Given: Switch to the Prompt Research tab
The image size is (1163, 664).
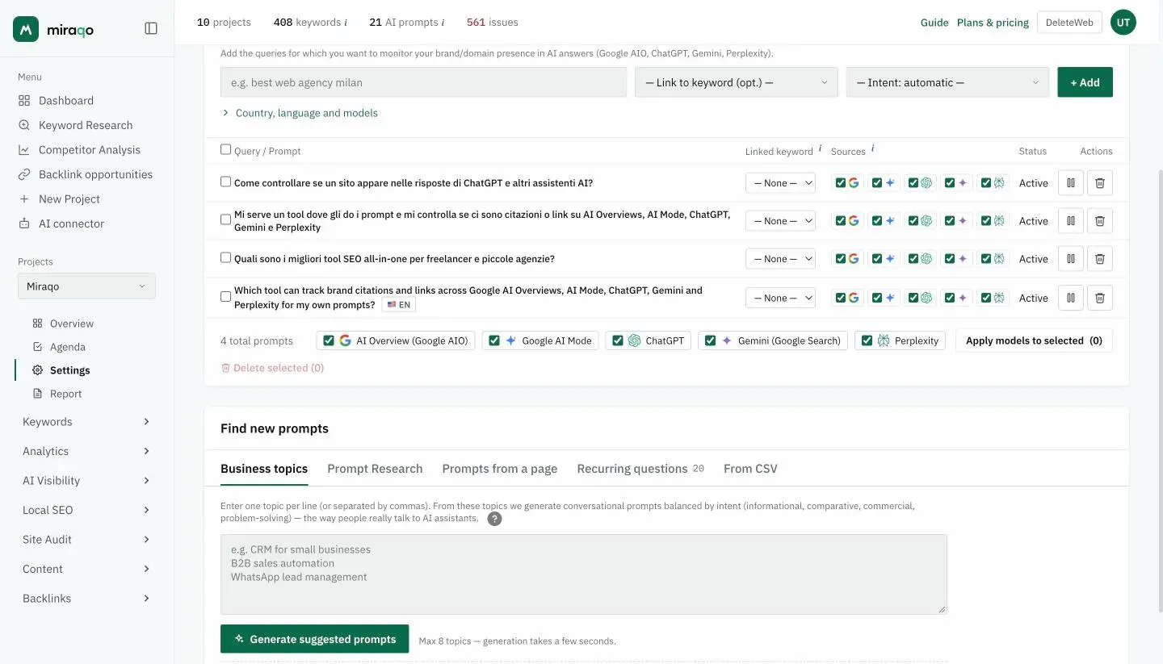Looking at the screenshot, I should coord(375,469).
